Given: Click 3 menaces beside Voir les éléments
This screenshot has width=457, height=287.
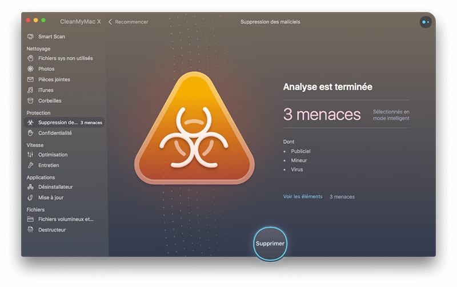Looking at the screenshot, I should tap(342, 197).
